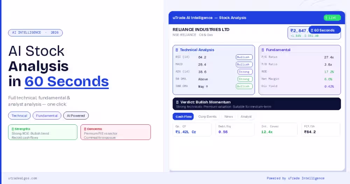Click the Bullish badge in 200 DMA row
350x184 pixels.
click(244, 86)
